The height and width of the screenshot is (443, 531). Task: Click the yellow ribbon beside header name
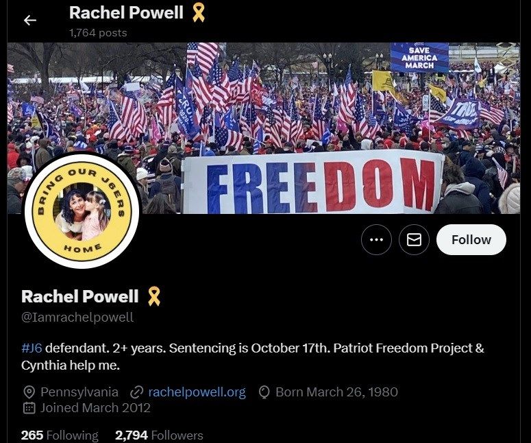[x=198, y=12]
